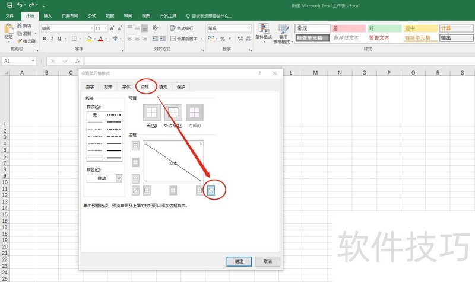Screen dimensions: 475x282
Task: Open the font name combo box 等线
Action: tap(67, 28)
